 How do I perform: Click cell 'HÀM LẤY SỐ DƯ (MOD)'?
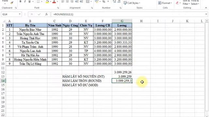pyautogui.click(x=80, y=85)
